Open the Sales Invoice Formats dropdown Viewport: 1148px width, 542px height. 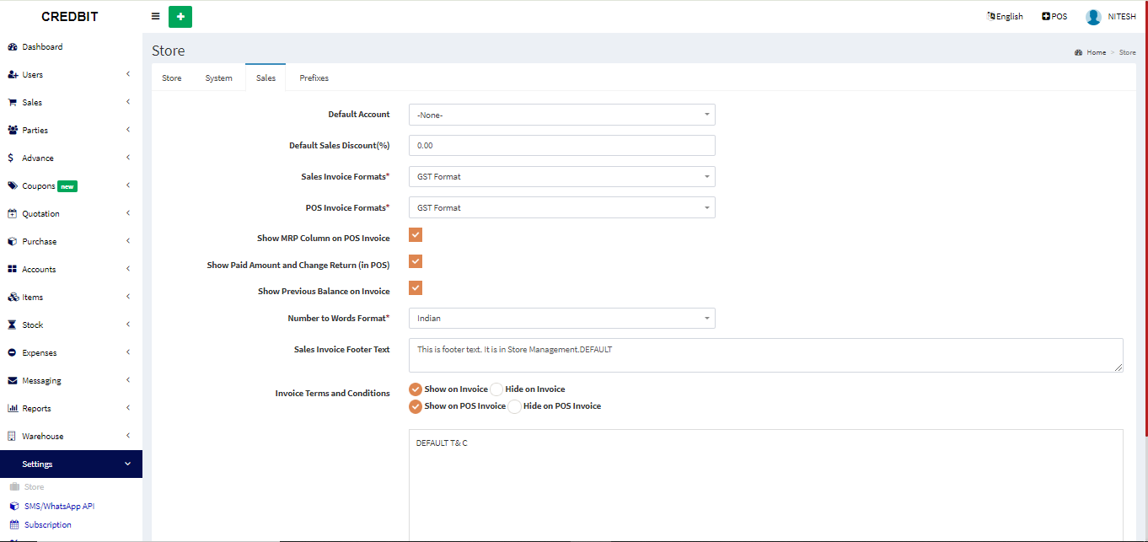tap(562, 177)
